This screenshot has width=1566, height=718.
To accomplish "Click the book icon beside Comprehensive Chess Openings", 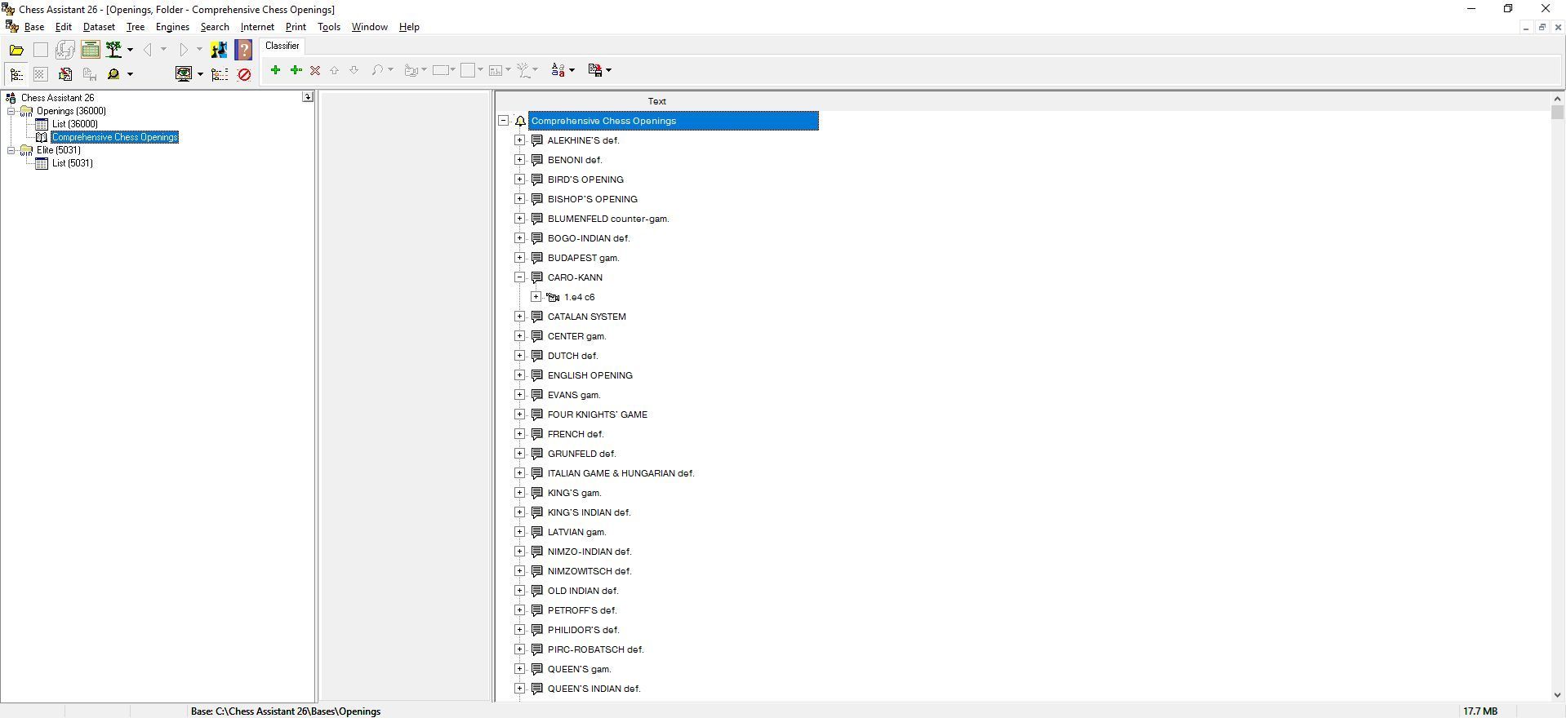I will coord(42,137).
